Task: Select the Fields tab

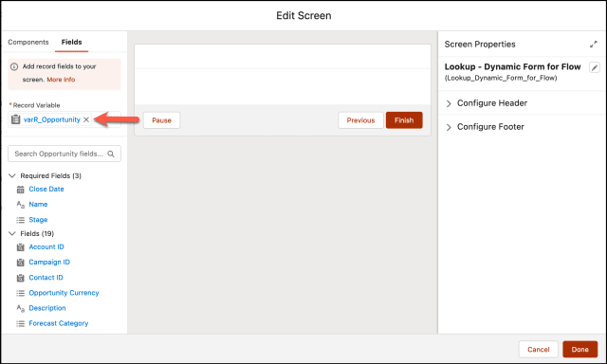Action: pyautogui.click(x=72, y=42)
